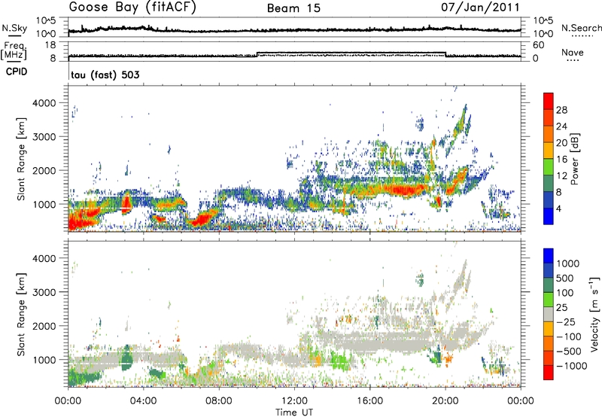Click the '16:00' time tick label
The width and height of the screenshot is (602, 417).
click(x=369, y=401)
